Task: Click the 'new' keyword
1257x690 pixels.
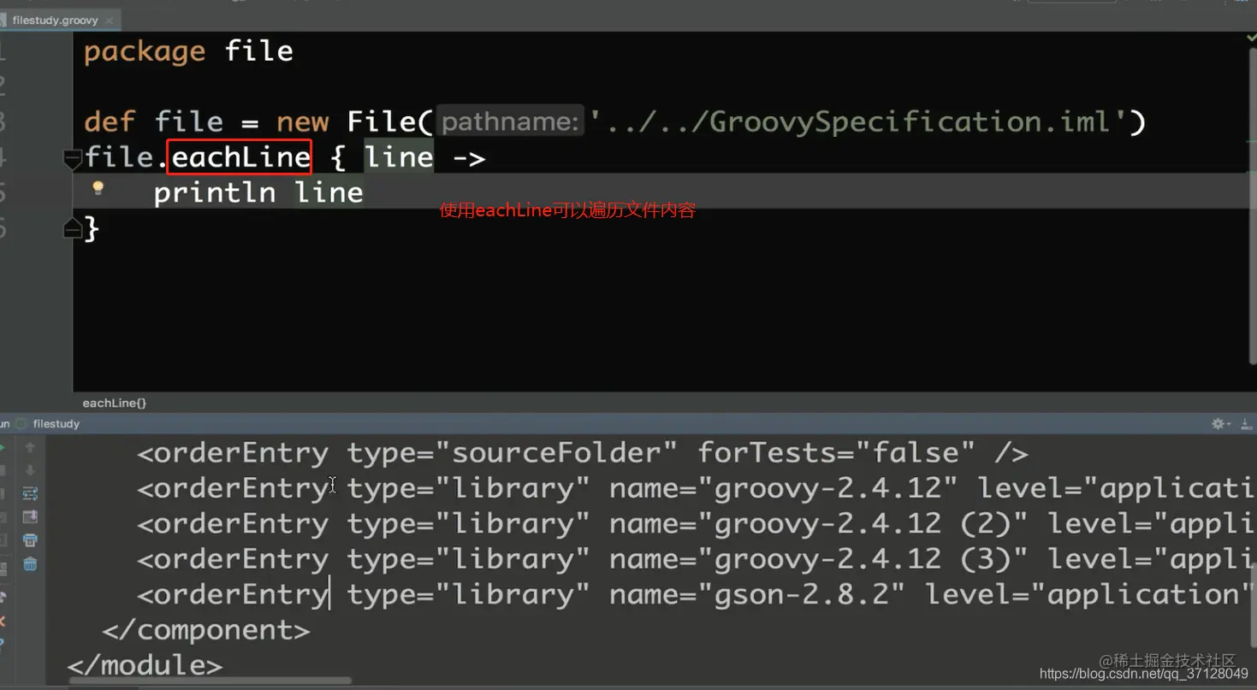Action: (302, 122)
